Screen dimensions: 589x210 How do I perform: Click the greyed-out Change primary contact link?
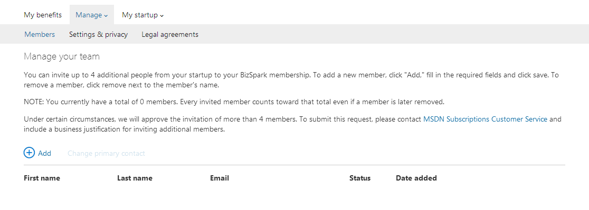pyautogui.click(x=106, y=153)
